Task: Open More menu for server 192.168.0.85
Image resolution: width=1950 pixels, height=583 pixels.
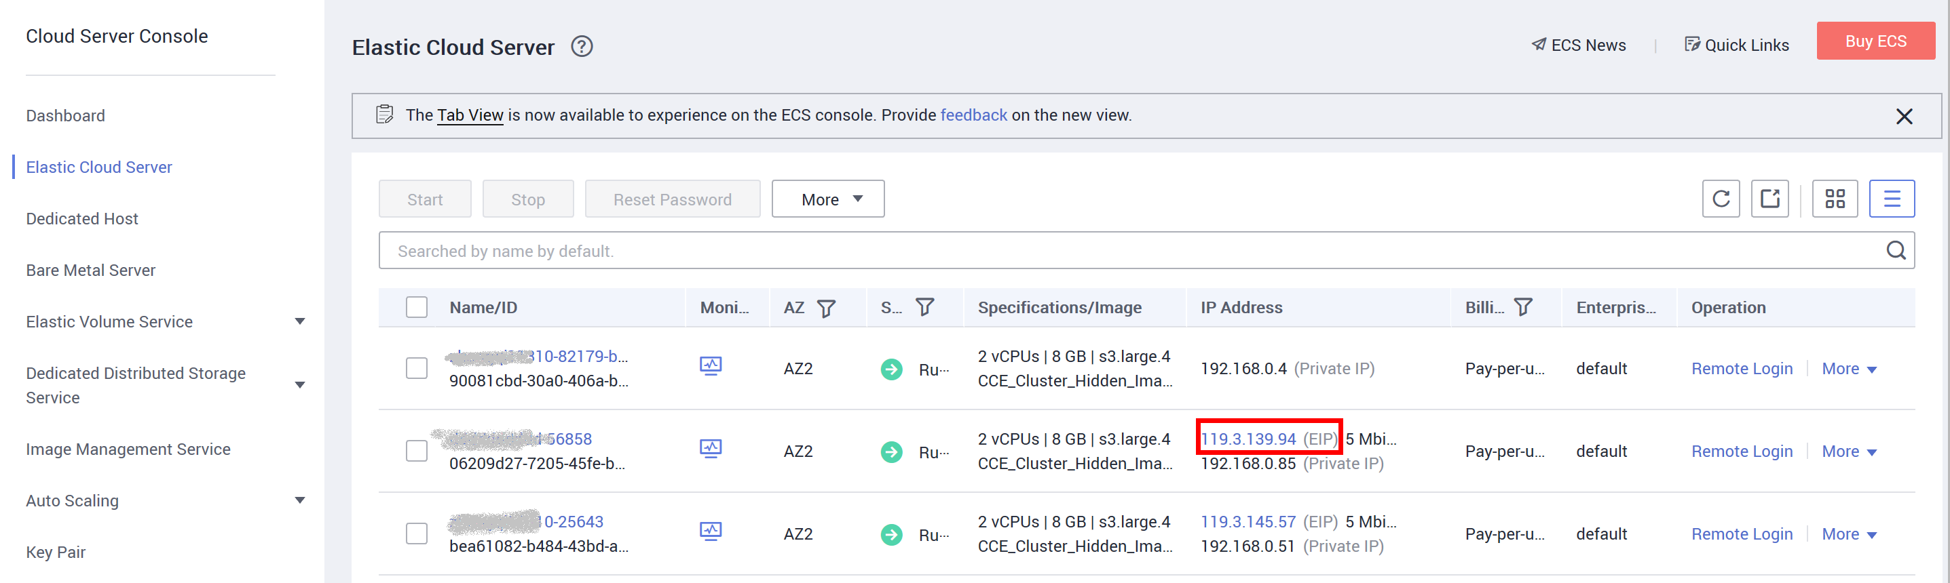Action: tap(1849, 451)
